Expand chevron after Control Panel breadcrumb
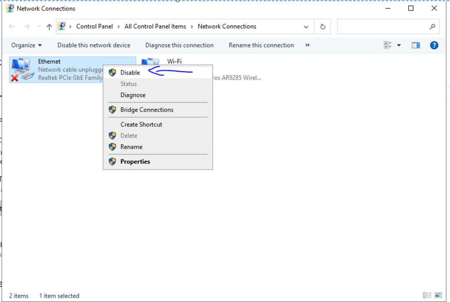Image resolution: width=450 pixels, height=302 pixels. point(118,27)
